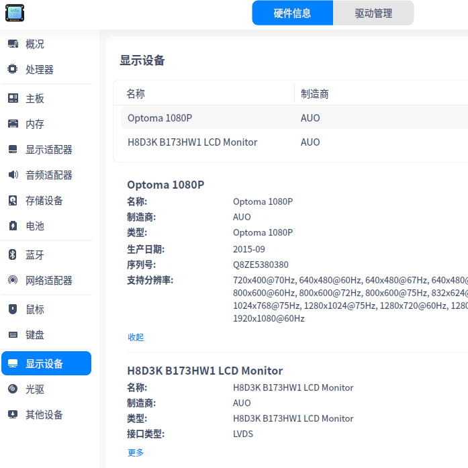Open the 处理器 sidebar entry
The height and width of the screenshot is (468, 468).
tap(46, 69)
